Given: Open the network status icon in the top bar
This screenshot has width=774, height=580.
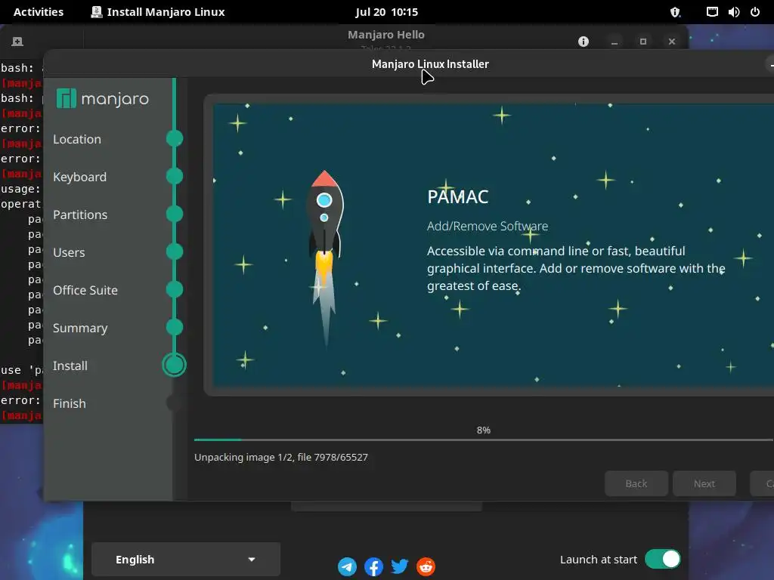Looking at the screenshot, I should click(x=712, y=12).
